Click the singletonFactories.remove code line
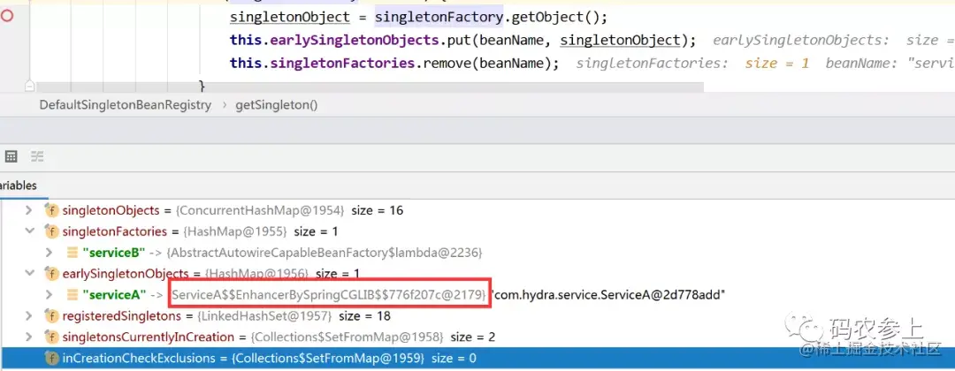This screenshot has height=371, width=955. [394, 63]
